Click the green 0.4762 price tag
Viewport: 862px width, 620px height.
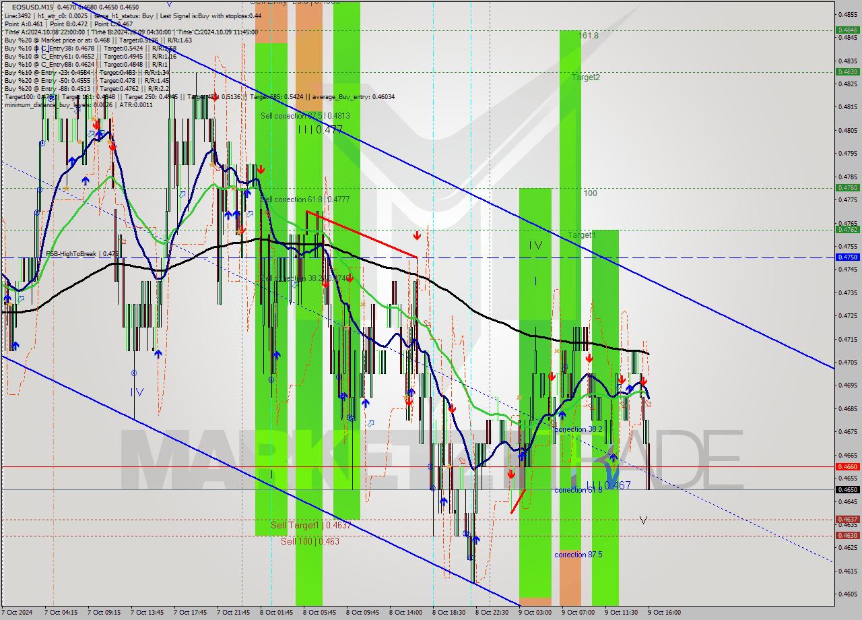pos(847,230)
